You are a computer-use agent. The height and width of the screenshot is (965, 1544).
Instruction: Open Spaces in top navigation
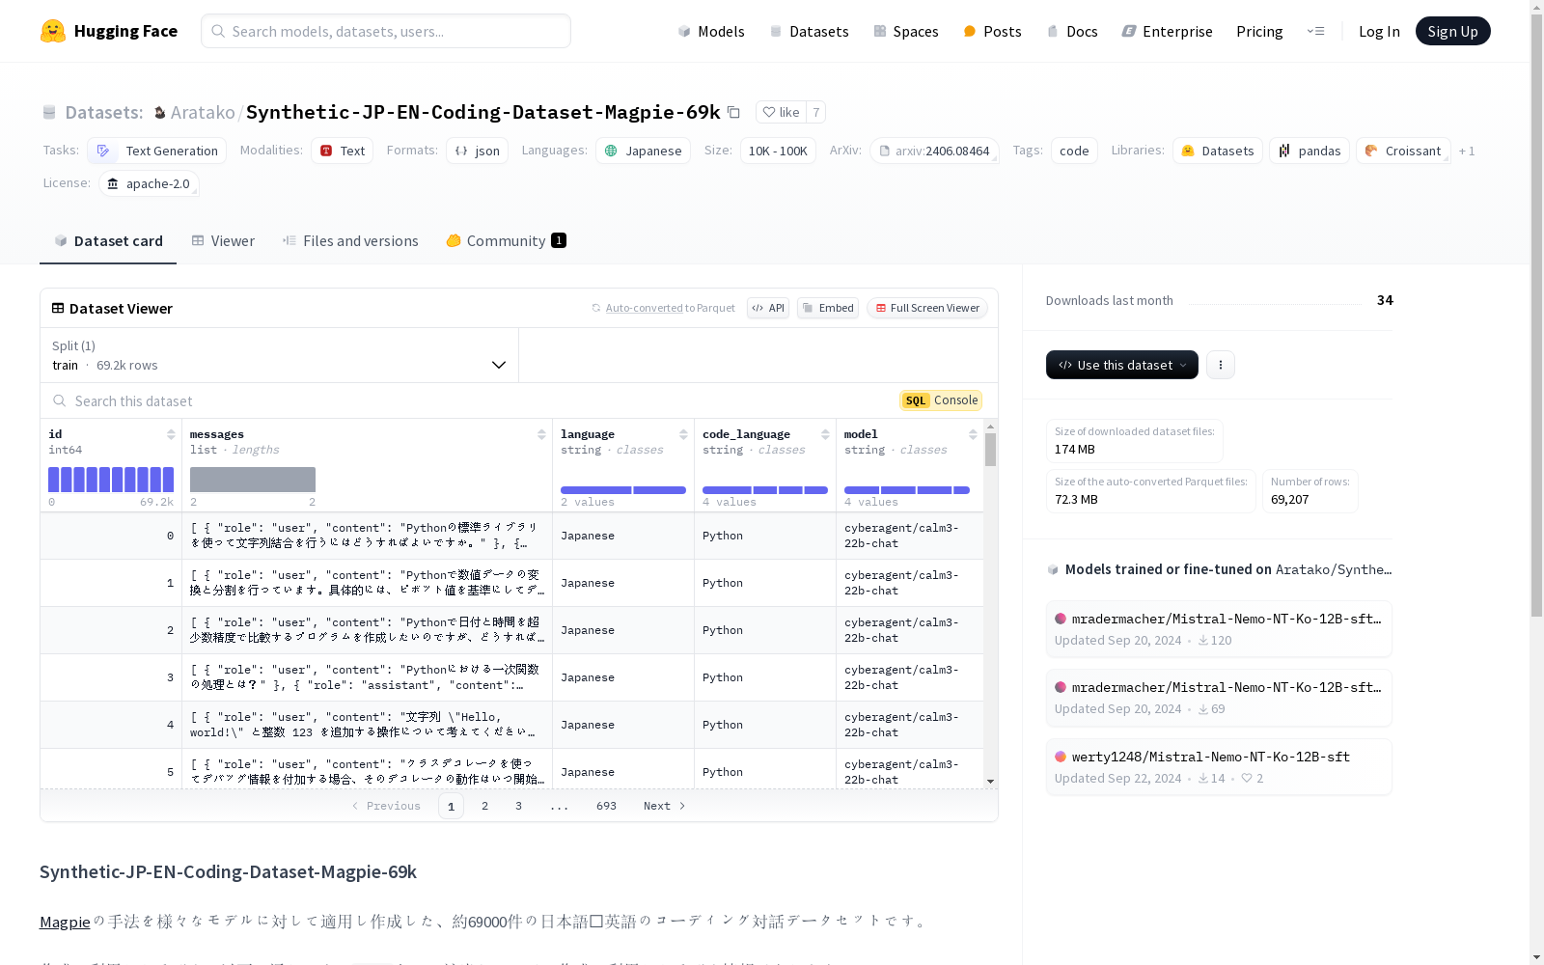tap(905, 31)
